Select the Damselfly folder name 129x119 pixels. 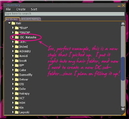pyautogui.click(x=26, y=75)
